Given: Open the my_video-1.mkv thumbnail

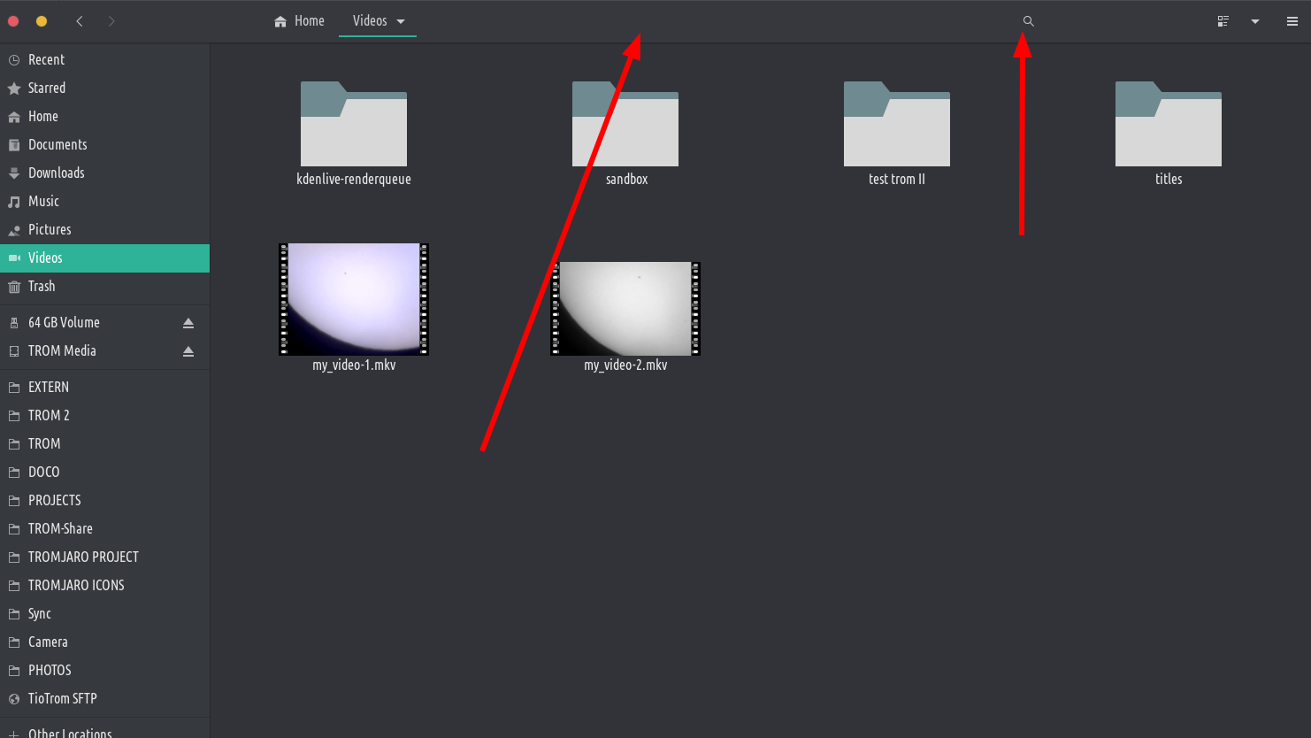Looking at the screenshot, I should pos(353,299).
